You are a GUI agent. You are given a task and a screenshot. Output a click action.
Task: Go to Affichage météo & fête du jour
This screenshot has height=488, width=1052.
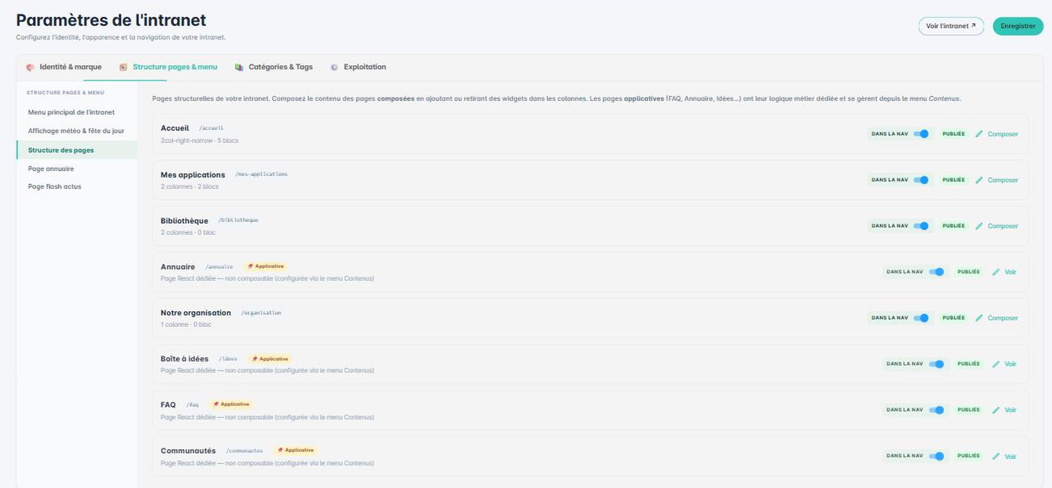tap(76, 131)
